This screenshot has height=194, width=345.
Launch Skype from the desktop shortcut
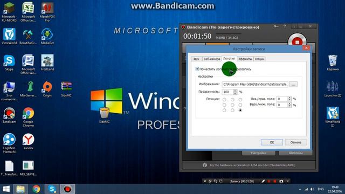pos(9,63)
